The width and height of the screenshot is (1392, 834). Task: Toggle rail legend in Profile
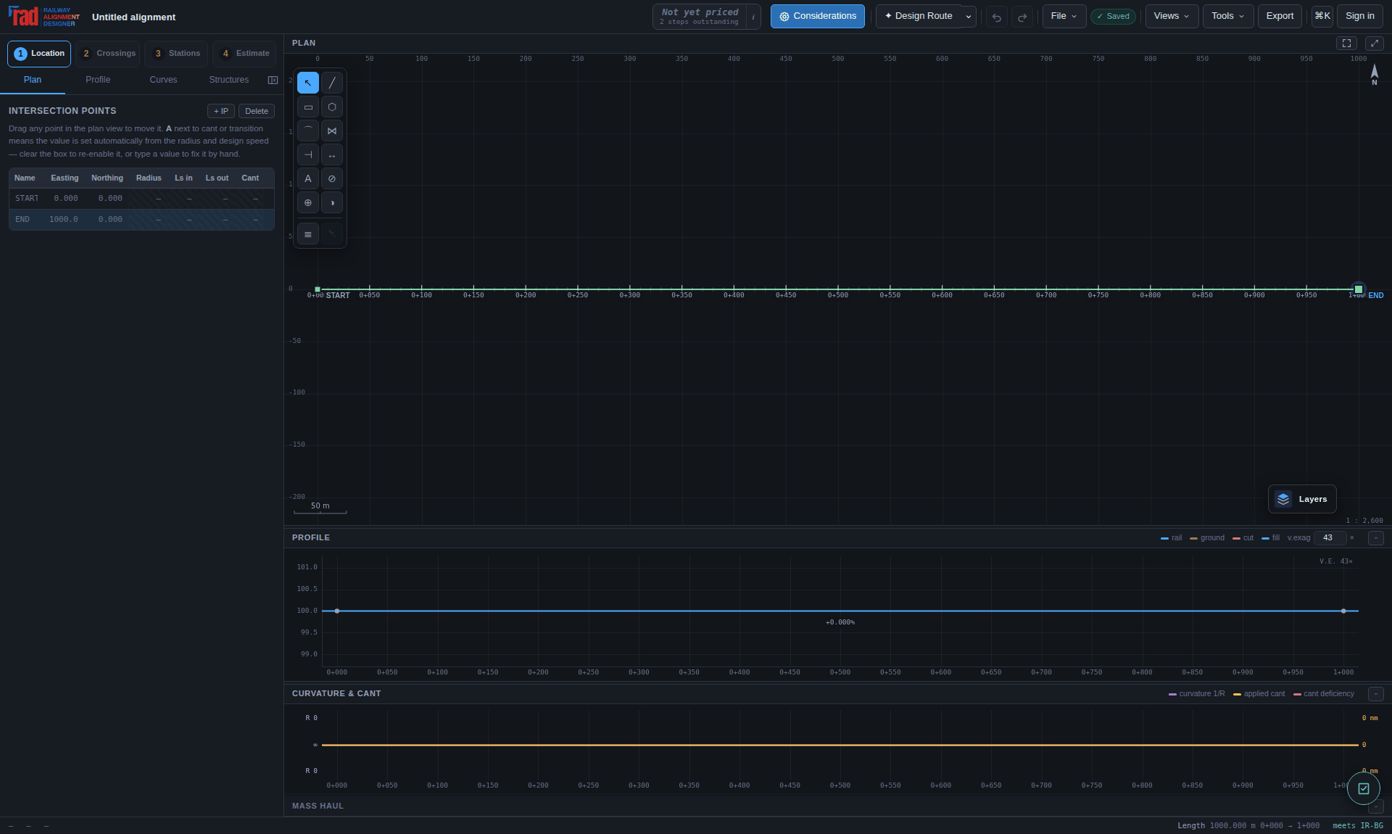pos(1171,538)
